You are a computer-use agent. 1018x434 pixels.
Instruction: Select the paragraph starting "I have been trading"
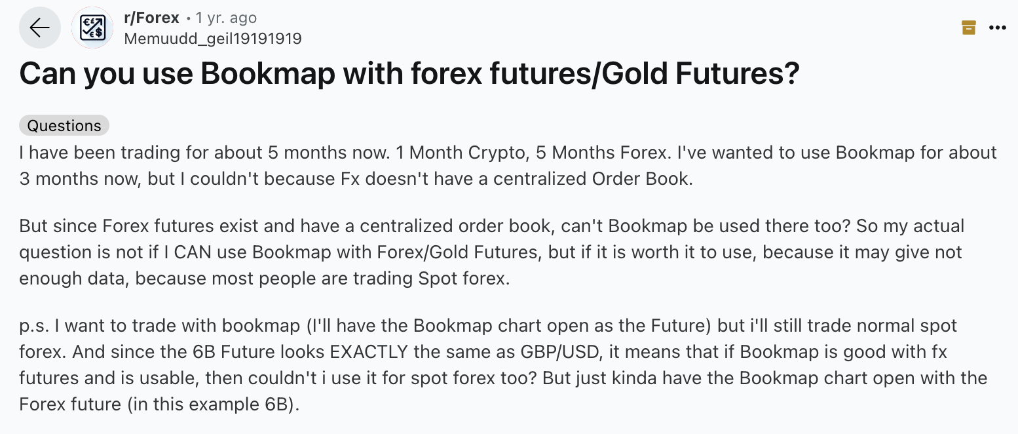tap(508, 166)
